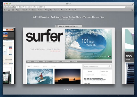Screen dimensions: 137x97
Task: Enter full screen with the window's corner arrows
Action: 133,4
